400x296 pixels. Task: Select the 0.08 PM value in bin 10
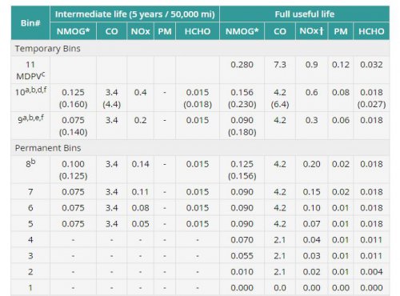[341, 93]
